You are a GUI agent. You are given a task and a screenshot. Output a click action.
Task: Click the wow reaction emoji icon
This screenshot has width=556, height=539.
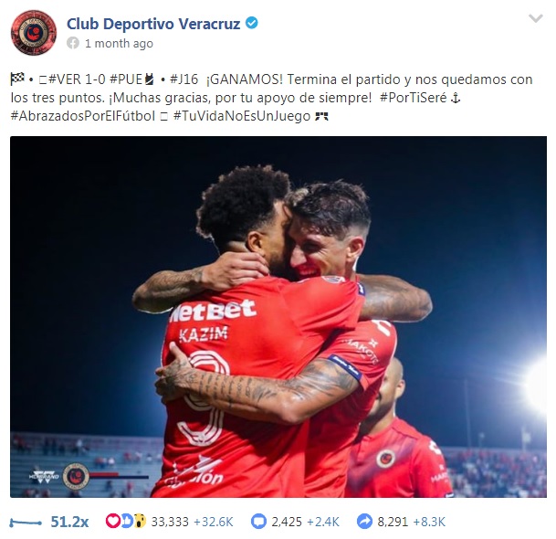point(140,521)
